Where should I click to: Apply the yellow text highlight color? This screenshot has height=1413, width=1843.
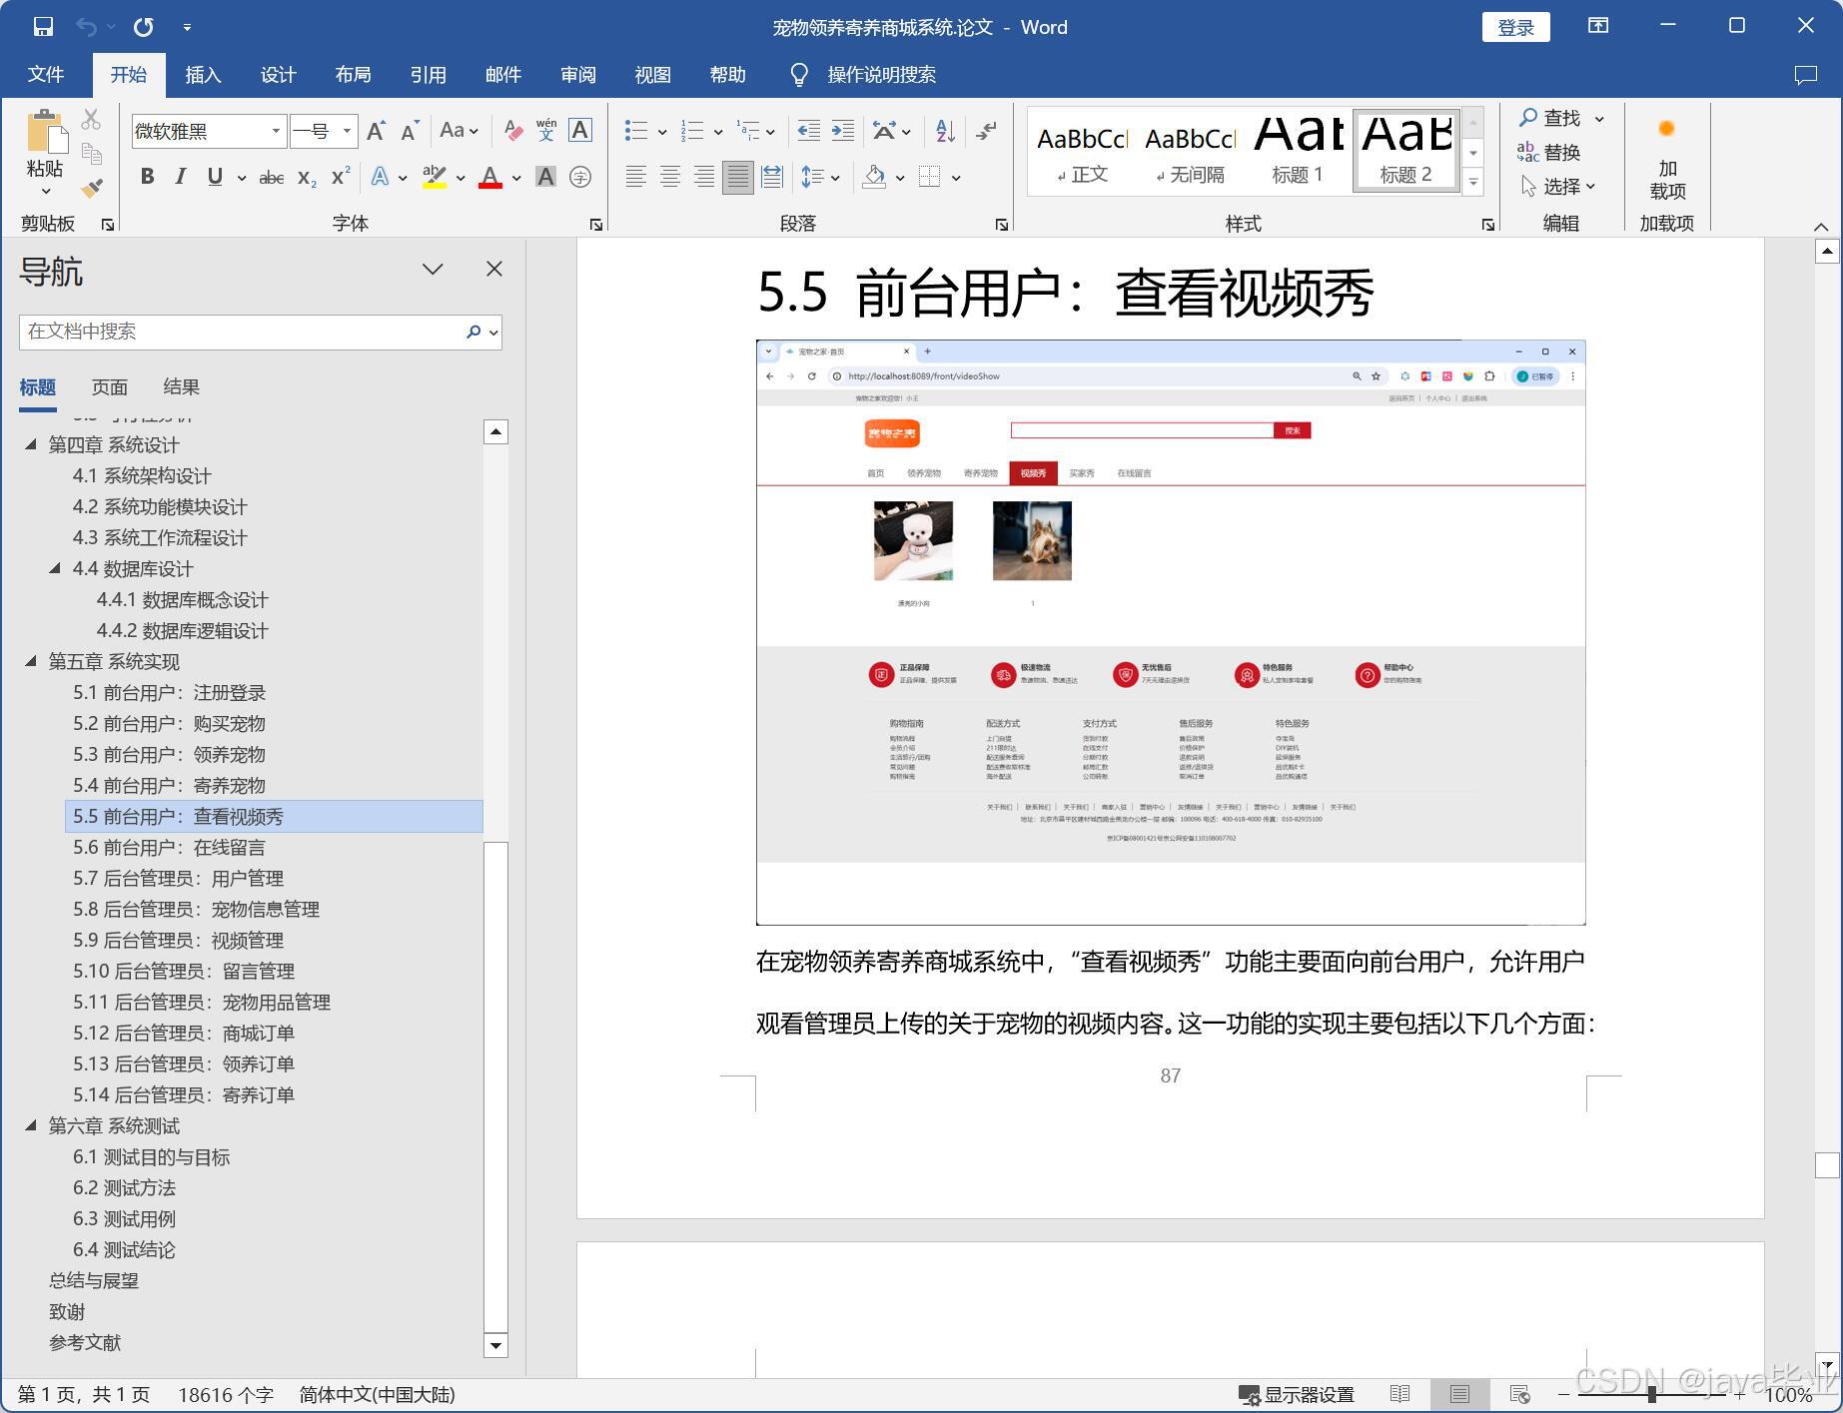point(434,178)
